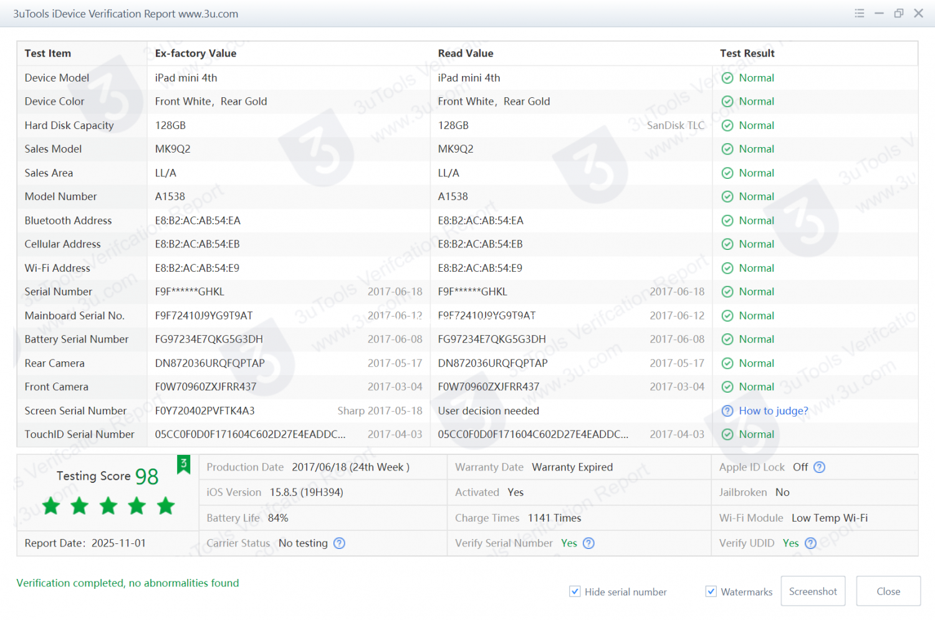Click the help icon beside Verify Serial Number
The height and width of the screenshot is (620, 935).
[x=588, y=543]
